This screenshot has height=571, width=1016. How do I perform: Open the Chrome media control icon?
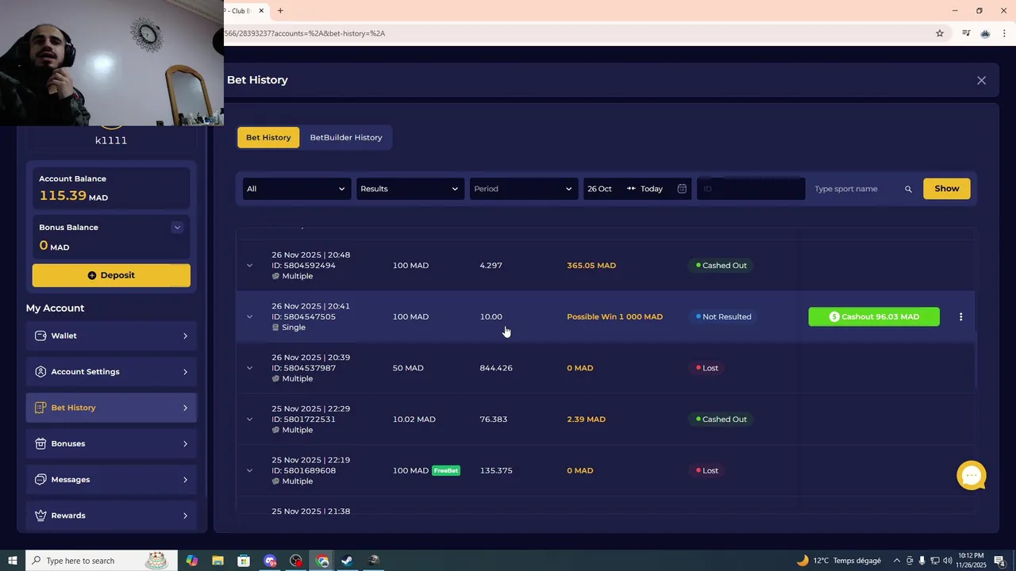966,33
